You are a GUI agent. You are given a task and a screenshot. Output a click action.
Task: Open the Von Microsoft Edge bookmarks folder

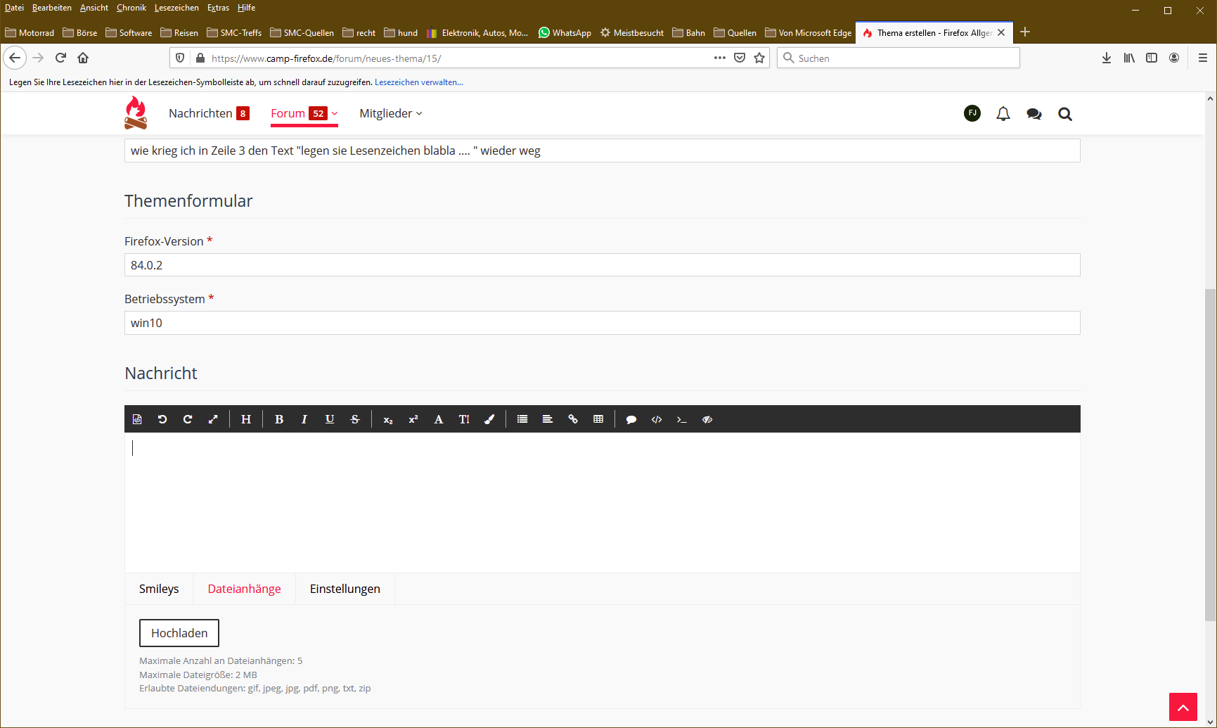click(x=809, y=32)
